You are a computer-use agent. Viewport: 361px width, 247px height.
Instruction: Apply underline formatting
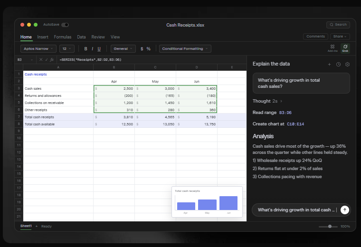99,49
